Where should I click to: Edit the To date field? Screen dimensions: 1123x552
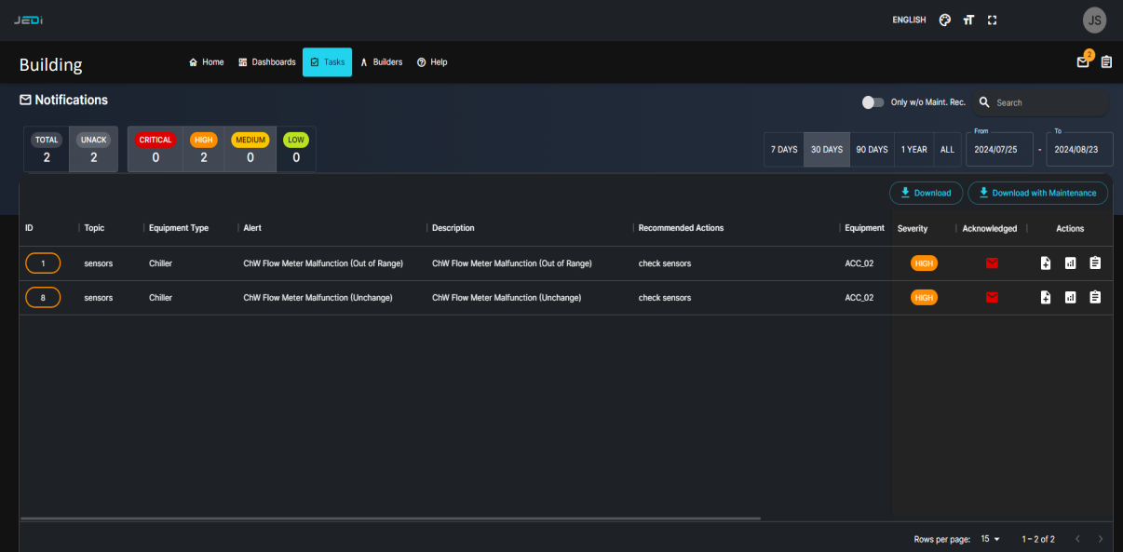tap(1079, 149)
